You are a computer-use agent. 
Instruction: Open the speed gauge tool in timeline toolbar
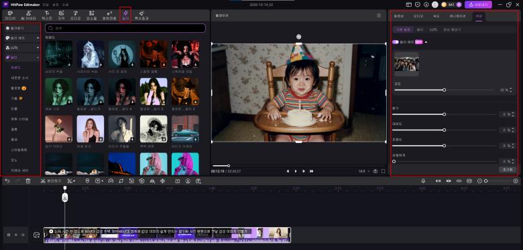coord(111,181)
